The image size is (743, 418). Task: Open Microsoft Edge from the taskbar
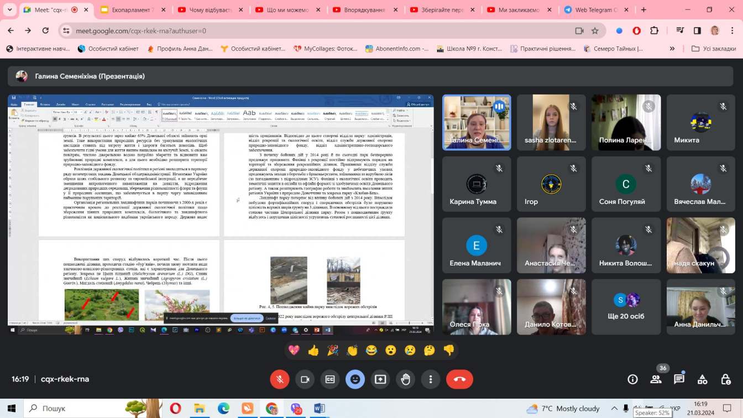(x=223, y=409)
